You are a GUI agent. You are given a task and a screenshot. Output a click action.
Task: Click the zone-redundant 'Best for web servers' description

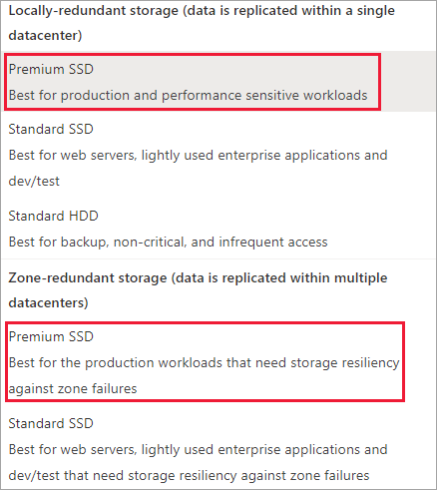tap(198, 450)
